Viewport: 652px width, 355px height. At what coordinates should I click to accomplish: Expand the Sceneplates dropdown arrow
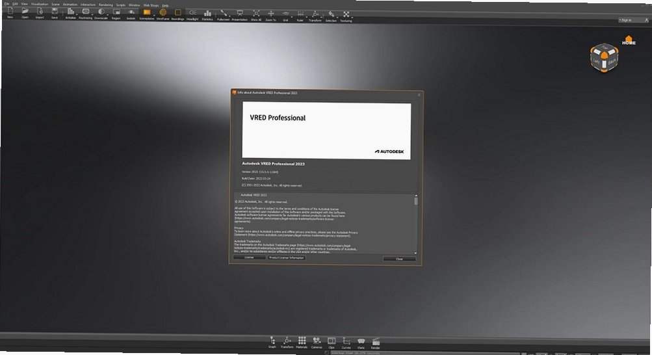coord(154,16)
